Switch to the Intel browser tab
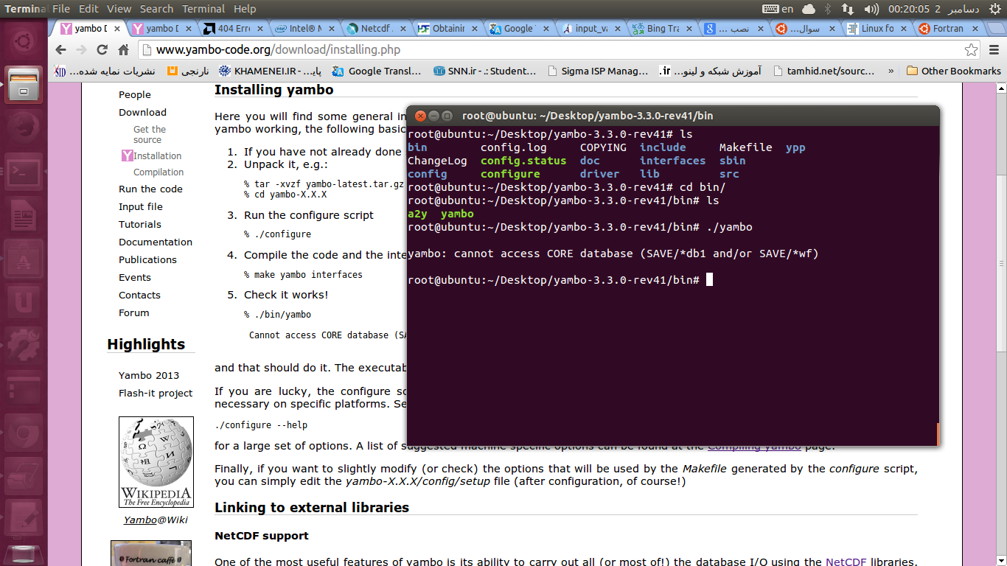The height and width of the screenshot is (566, 1007). [303, 29]
